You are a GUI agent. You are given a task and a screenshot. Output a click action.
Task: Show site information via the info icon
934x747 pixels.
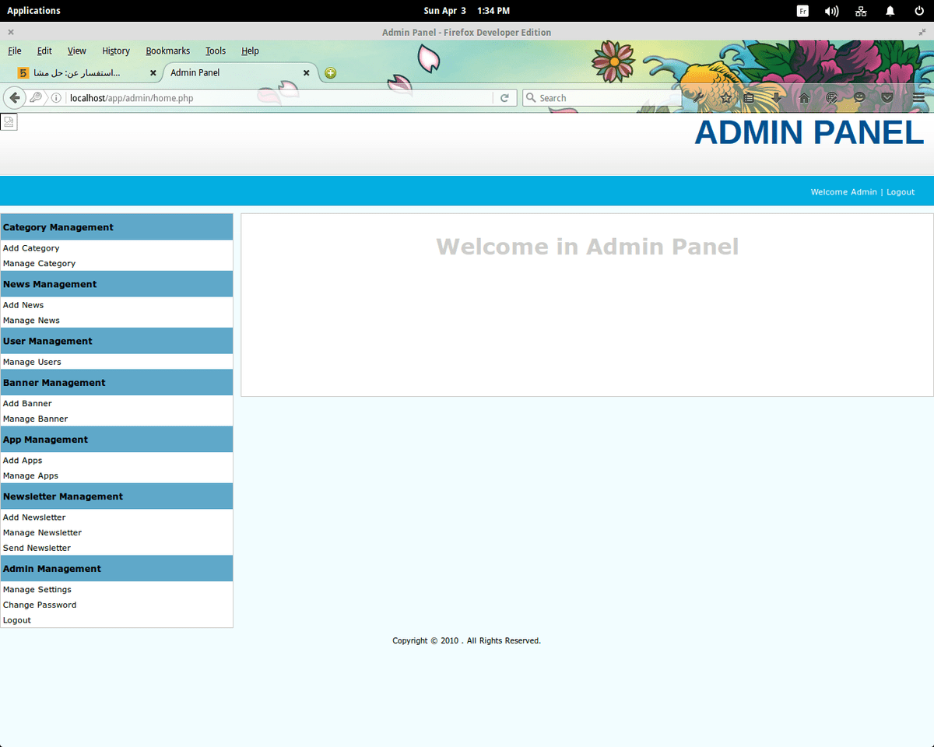pos(56,98)
